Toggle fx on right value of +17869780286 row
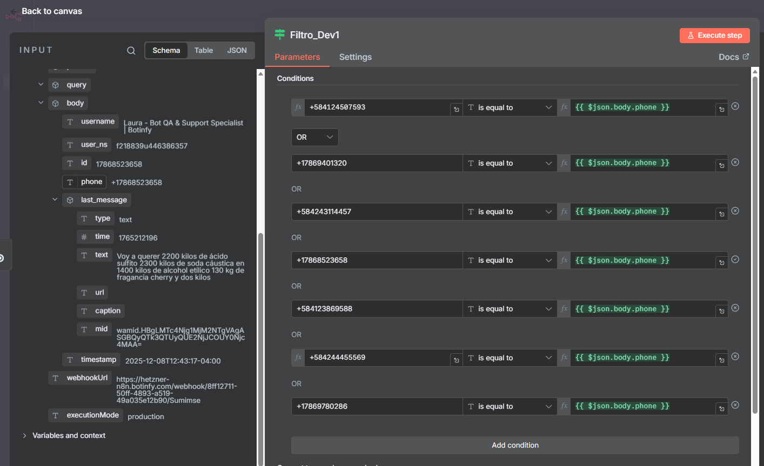Image resolution: width=764 pixels, height=466 pixels. point(564,406)
